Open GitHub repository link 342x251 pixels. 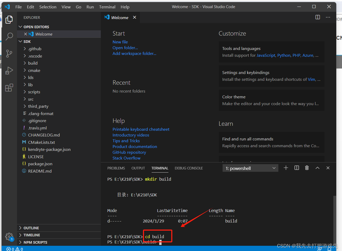129,152
